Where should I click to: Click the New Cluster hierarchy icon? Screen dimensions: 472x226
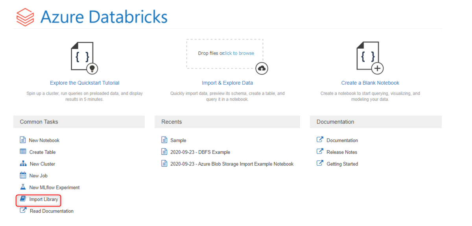23,164
